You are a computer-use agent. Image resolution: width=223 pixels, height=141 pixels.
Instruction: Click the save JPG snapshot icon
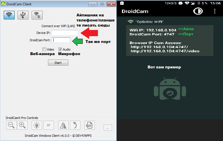tap(89, 125)
